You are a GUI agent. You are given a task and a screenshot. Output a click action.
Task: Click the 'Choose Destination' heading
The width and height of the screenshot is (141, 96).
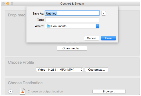25,83
